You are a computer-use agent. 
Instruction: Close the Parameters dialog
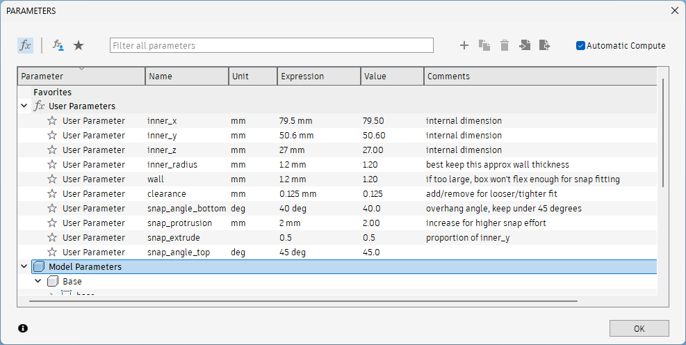(675, 10)
